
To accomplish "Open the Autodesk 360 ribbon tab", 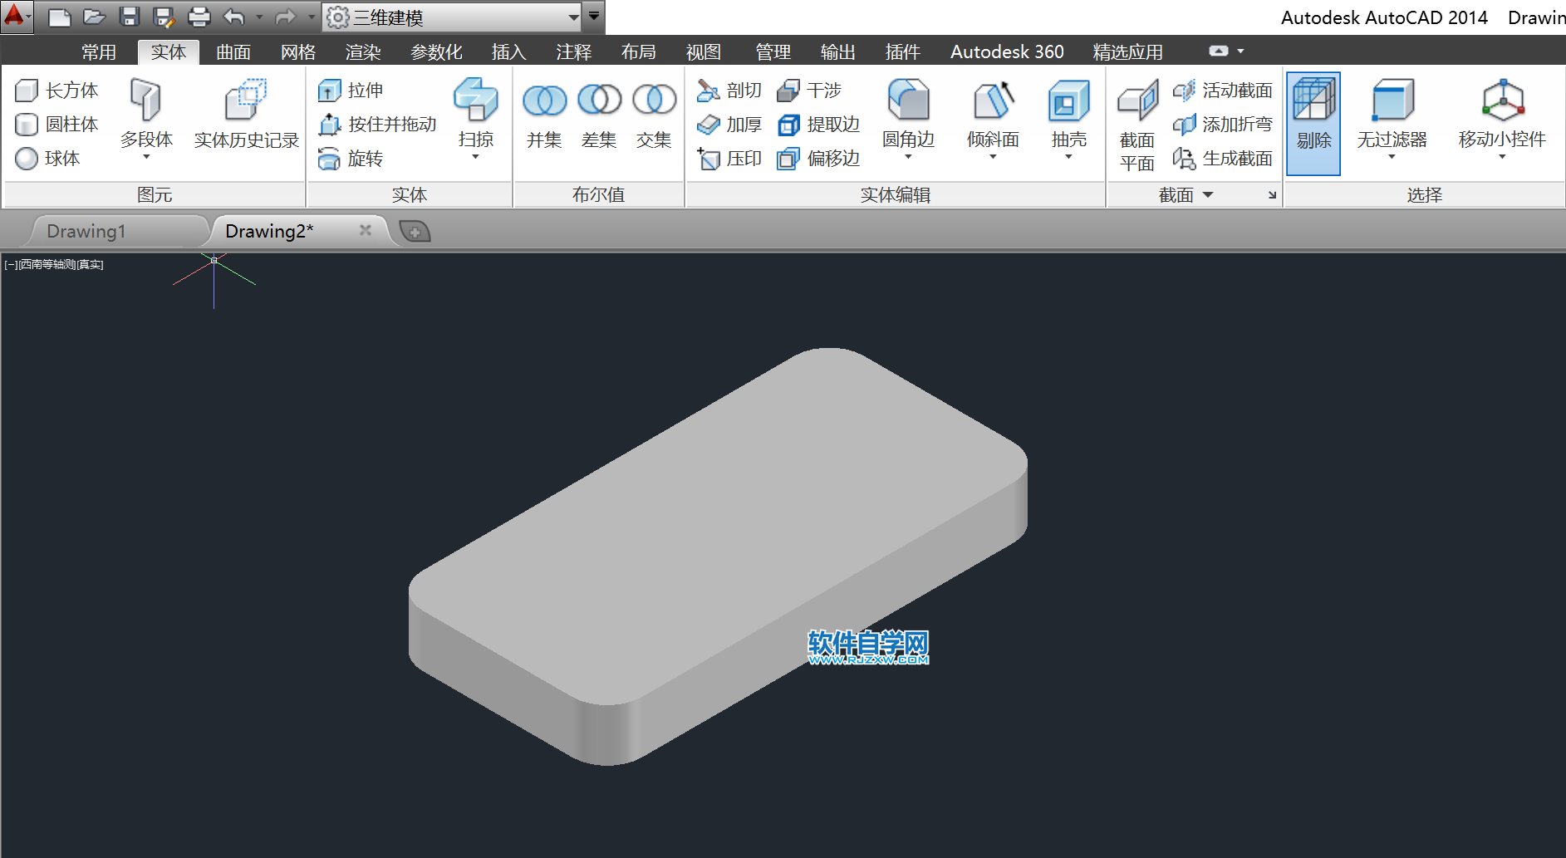I will (1007, 52).
